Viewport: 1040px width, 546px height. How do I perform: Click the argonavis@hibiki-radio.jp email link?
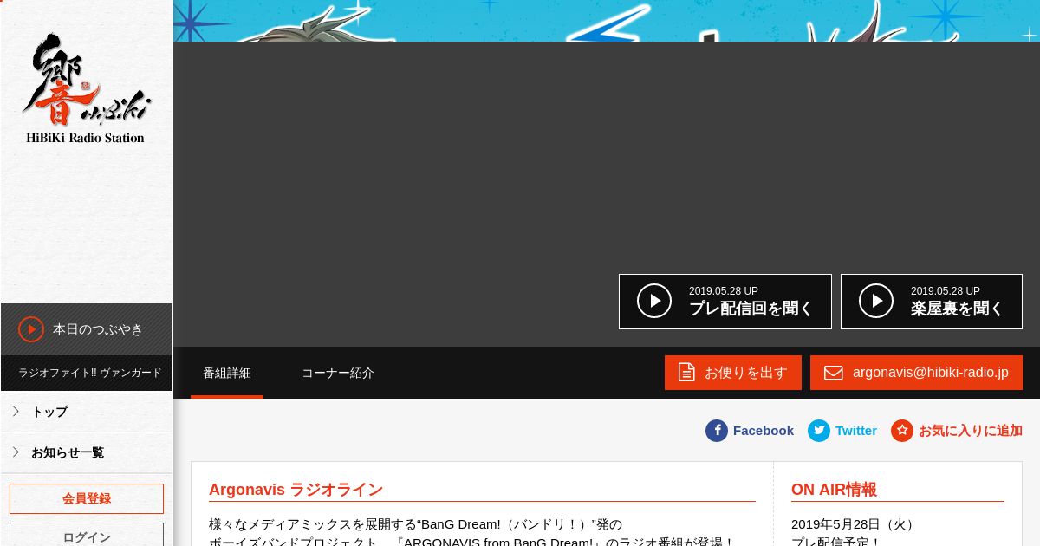pos(931,373)
